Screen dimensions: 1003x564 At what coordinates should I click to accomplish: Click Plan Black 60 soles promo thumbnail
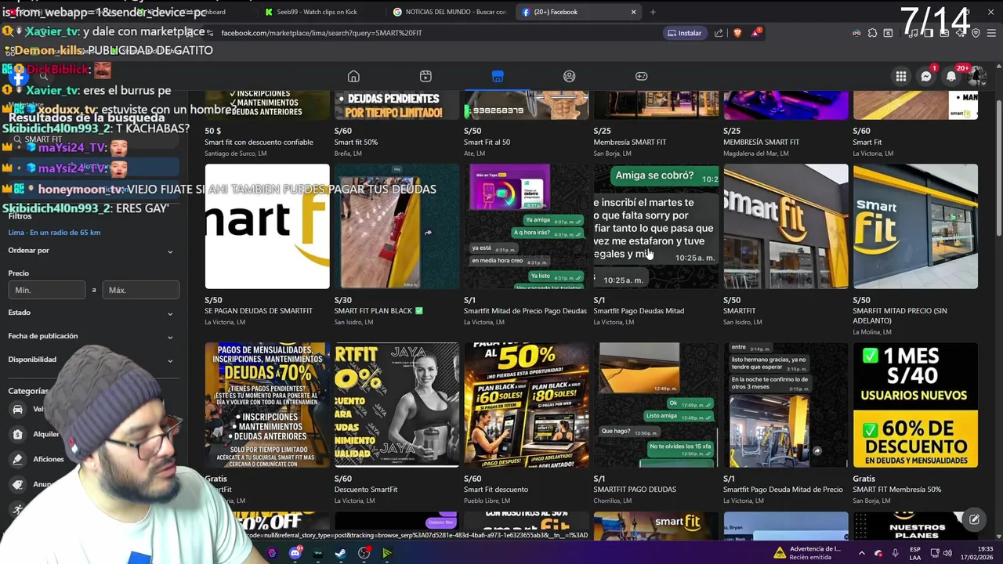tap(527, 405)
